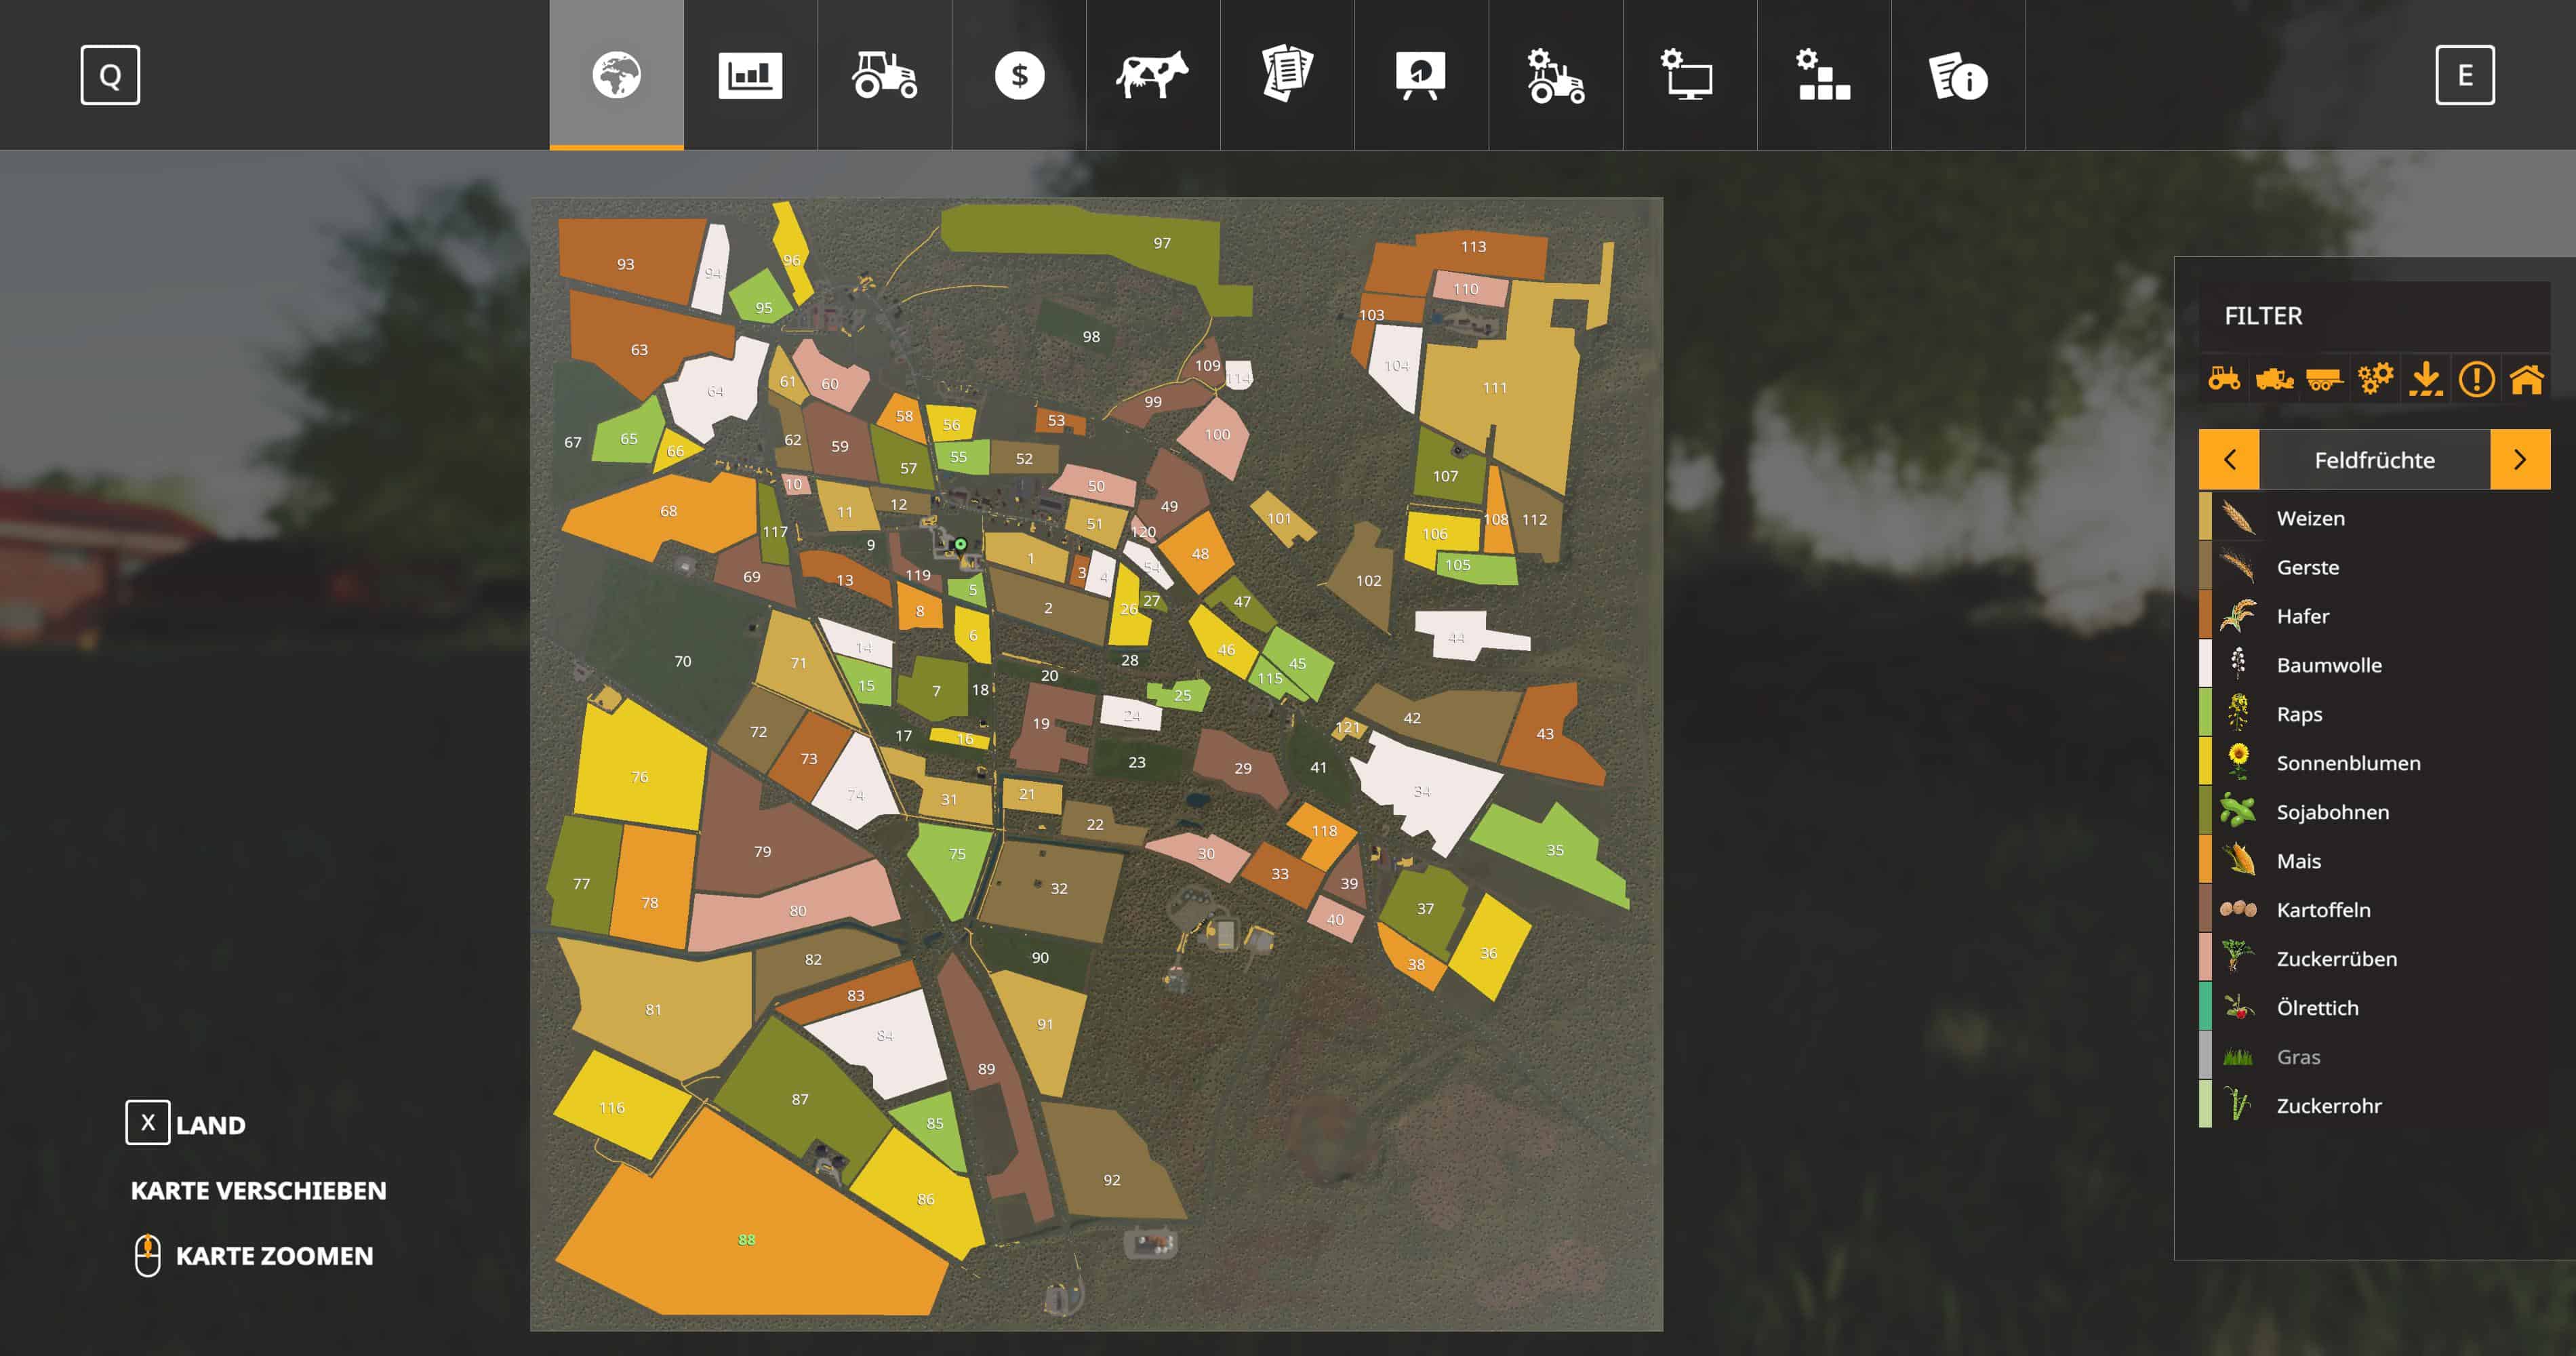Open the animals cow tab

pyautogui.click(x=1152, y=75)
